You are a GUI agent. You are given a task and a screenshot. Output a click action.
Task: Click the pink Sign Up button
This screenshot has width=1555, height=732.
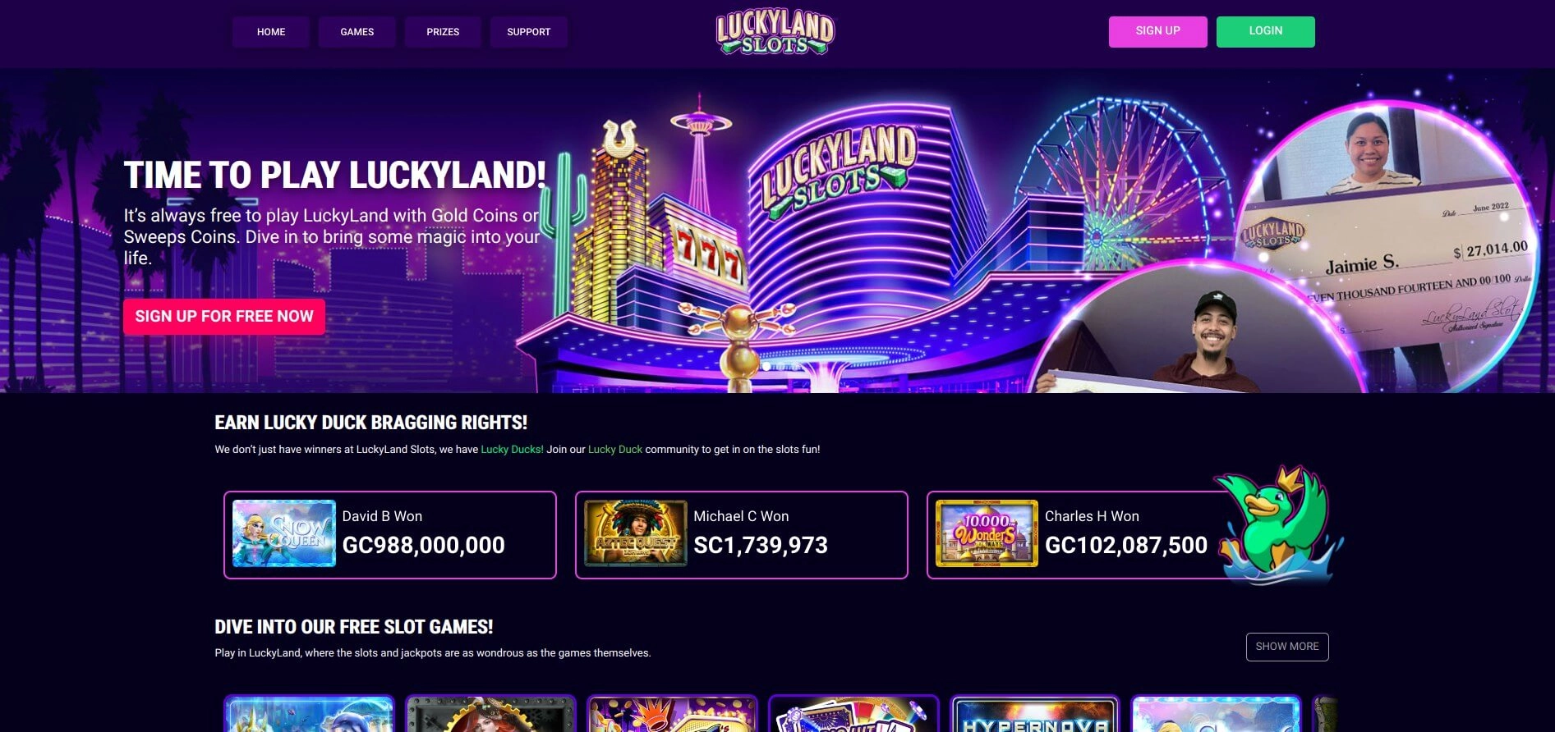(x=1158, y=31)
